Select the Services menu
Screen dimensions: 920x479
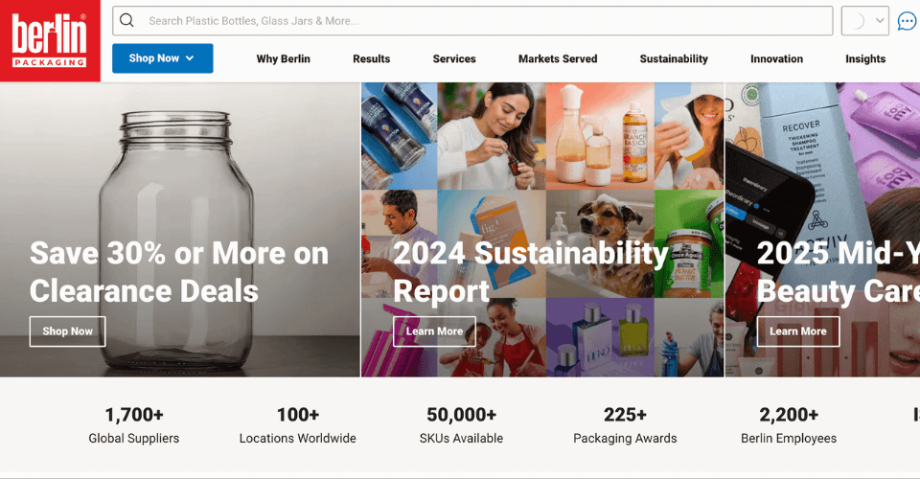454,58
